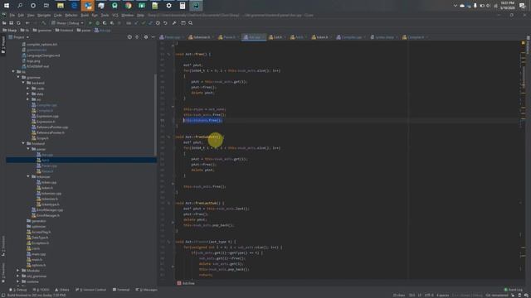Click the Save All toolbar icon
This screenshot has width=531, height=298.
11,23
